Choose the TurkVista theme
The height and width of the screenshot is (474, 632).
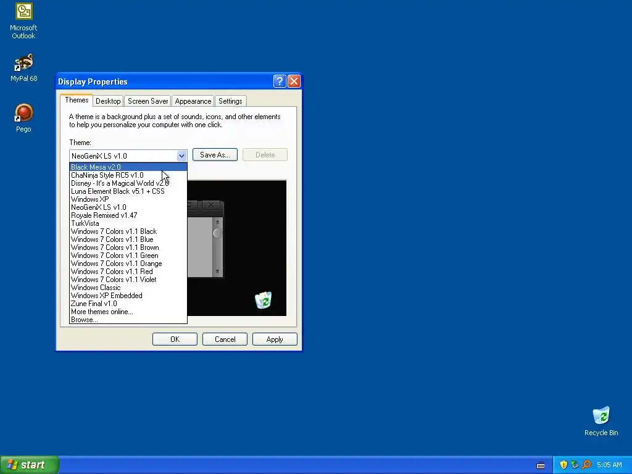coord(128,223)
